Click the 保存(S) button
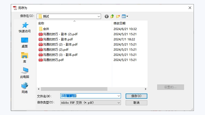The width and height of the screenshot is (205, 115). tap(136, 96)
